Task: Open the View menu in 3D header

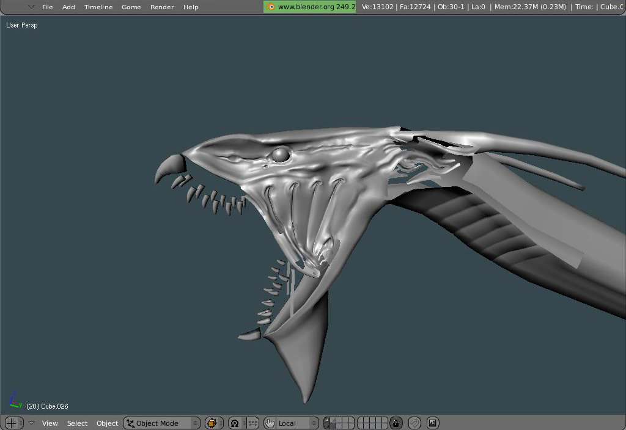Action: [50, 423]
